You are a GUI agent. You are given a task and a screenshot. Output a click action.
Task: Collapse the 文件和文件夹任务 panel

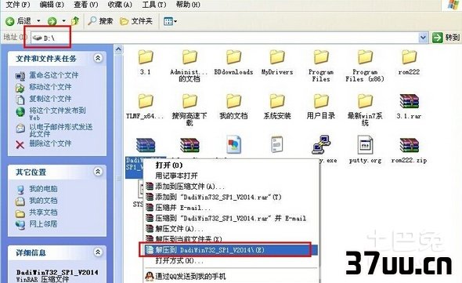[x=98, y=58]
